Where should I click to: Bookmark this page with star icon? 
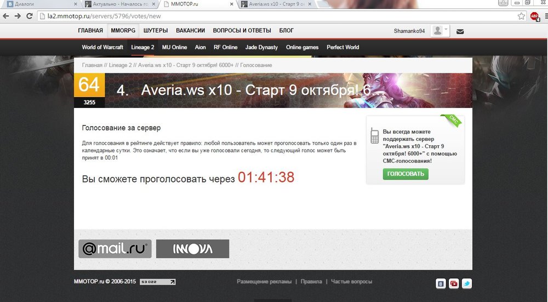(522, 16)
